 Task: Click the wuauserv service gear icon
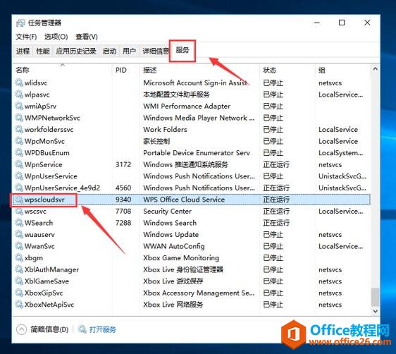tap(19, 234)
